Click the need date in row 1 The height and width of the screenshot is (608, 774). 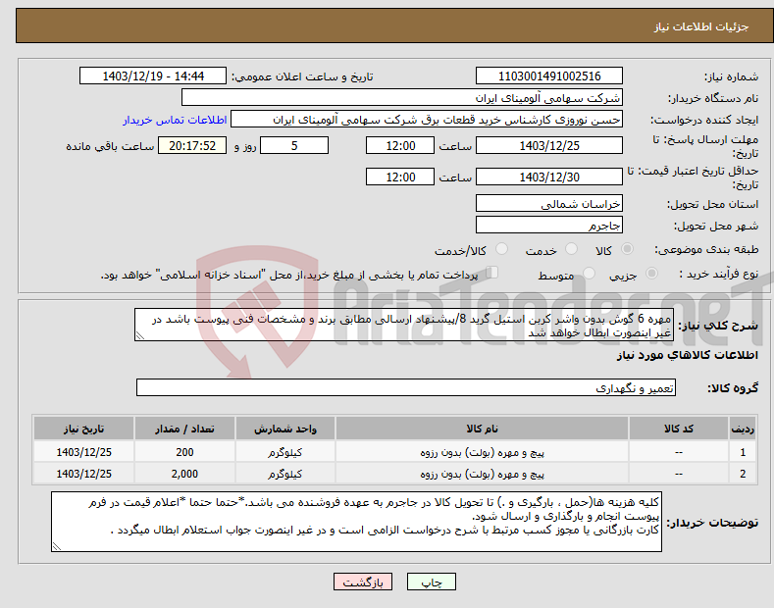84,452
